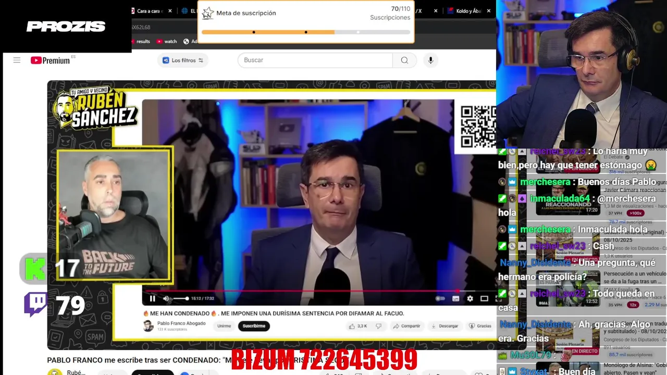Click the subscription goal progress bar
667x375 pixels.
click(x=306, y=32)
